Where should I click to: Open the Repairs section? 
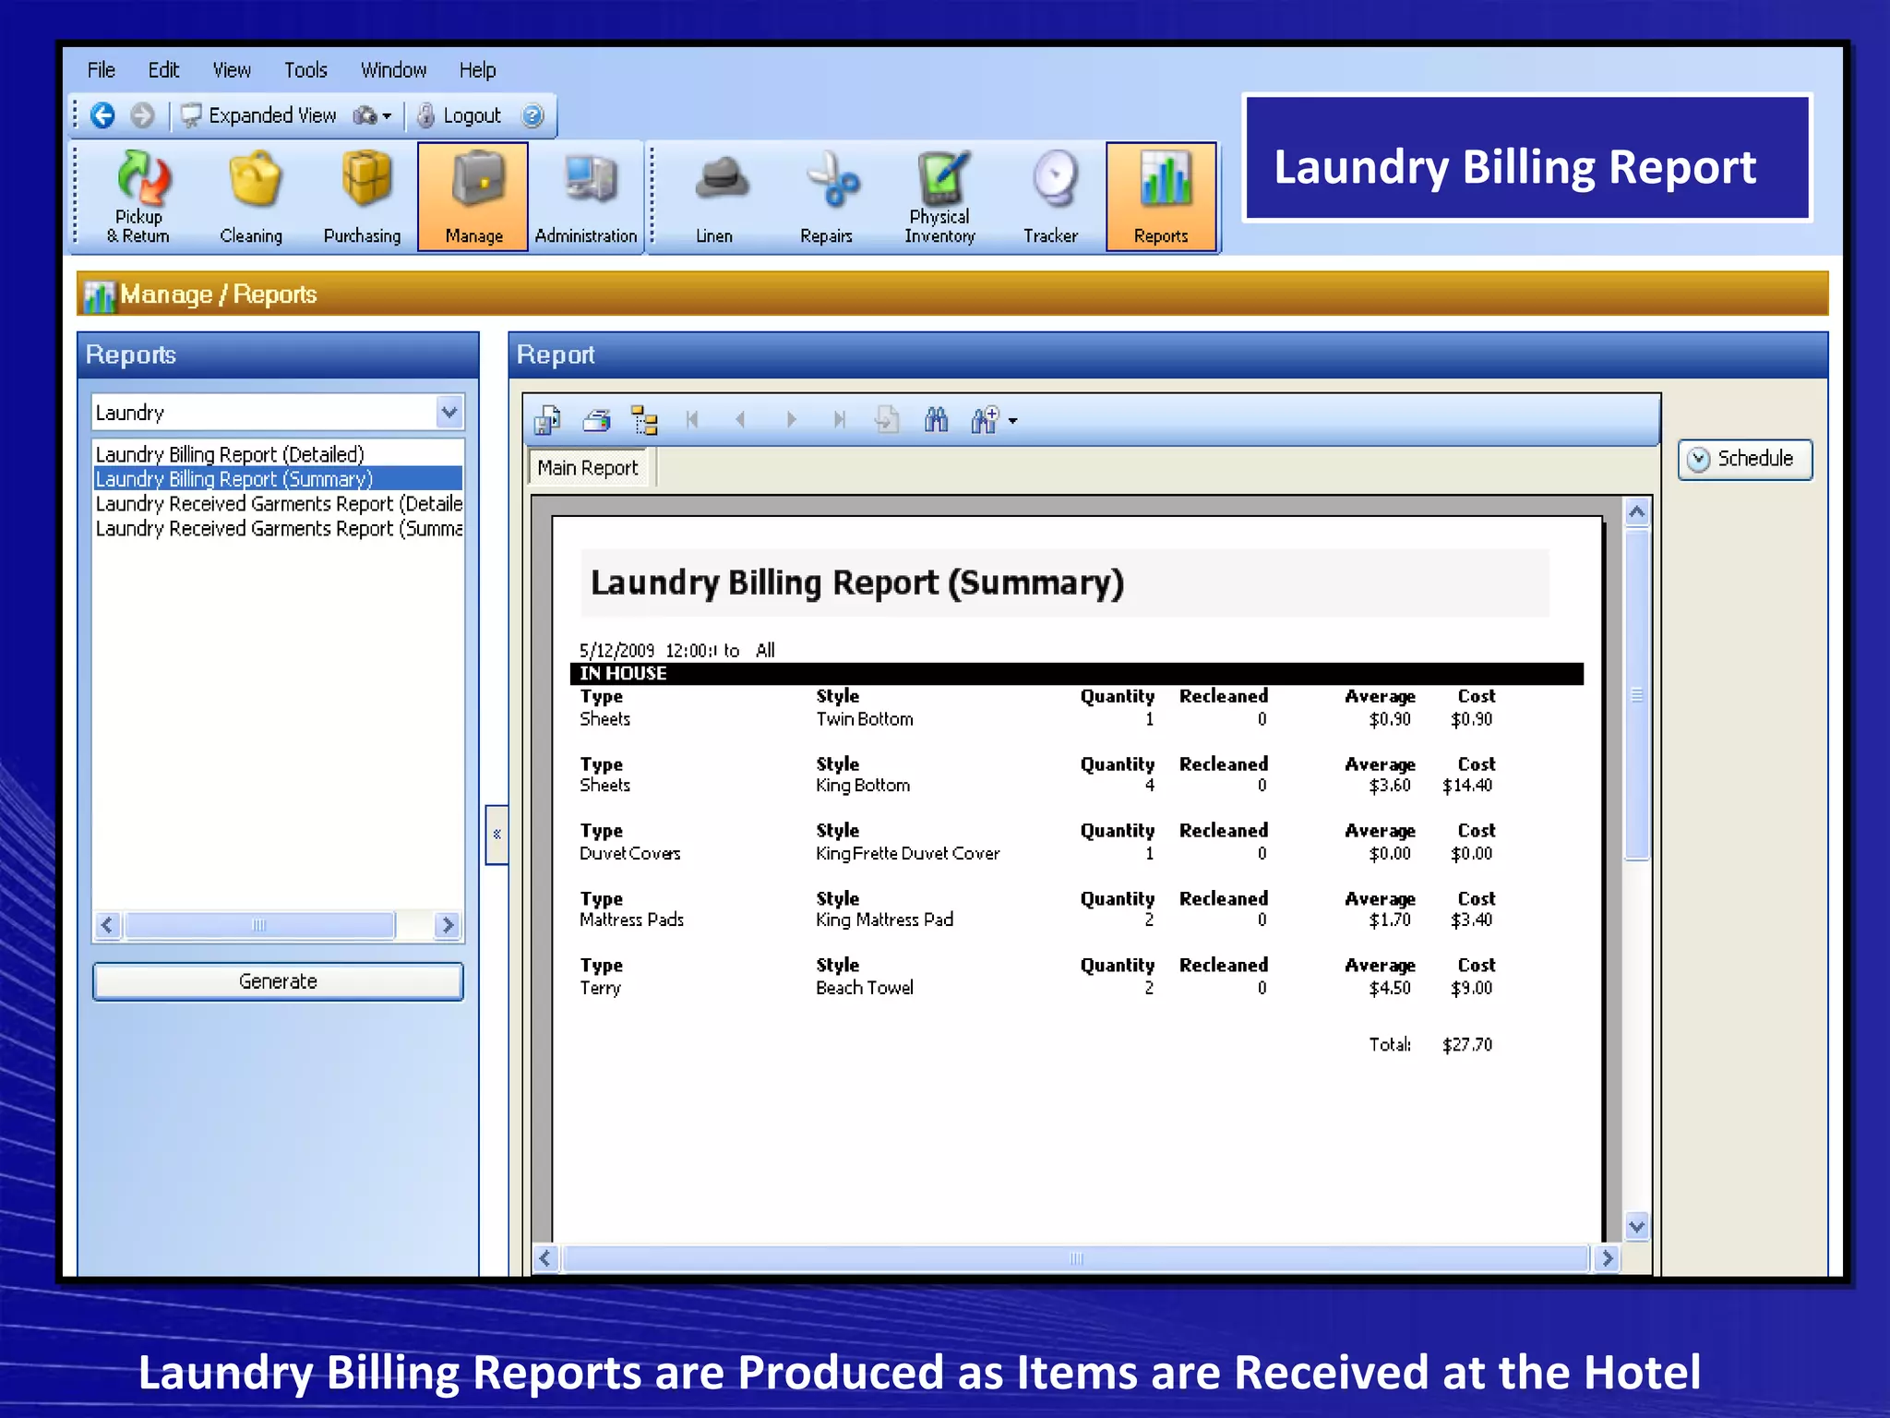(x=826, y=197)
